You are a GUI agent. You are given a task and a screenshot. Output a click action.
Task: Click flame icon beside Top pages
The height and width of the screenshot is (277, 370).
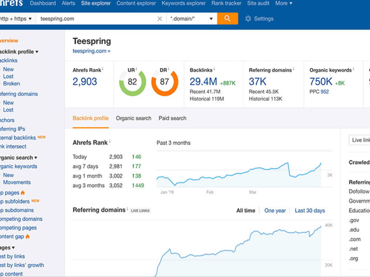23,193
